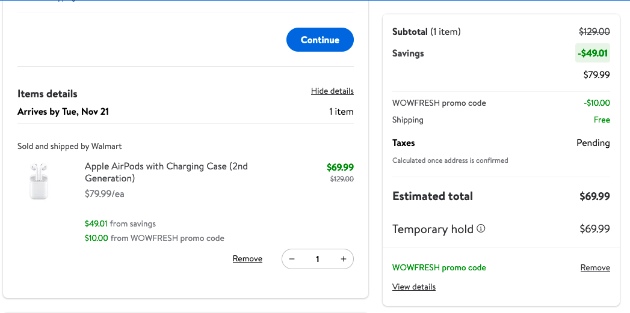Click the quantity value between minus and plus

pyautogui.click(x=317, y=259)
